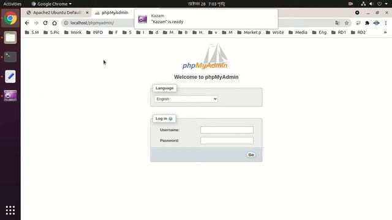Open the system menu arrow in the top bar
This screenshot has height=220, width=392.
386,4
